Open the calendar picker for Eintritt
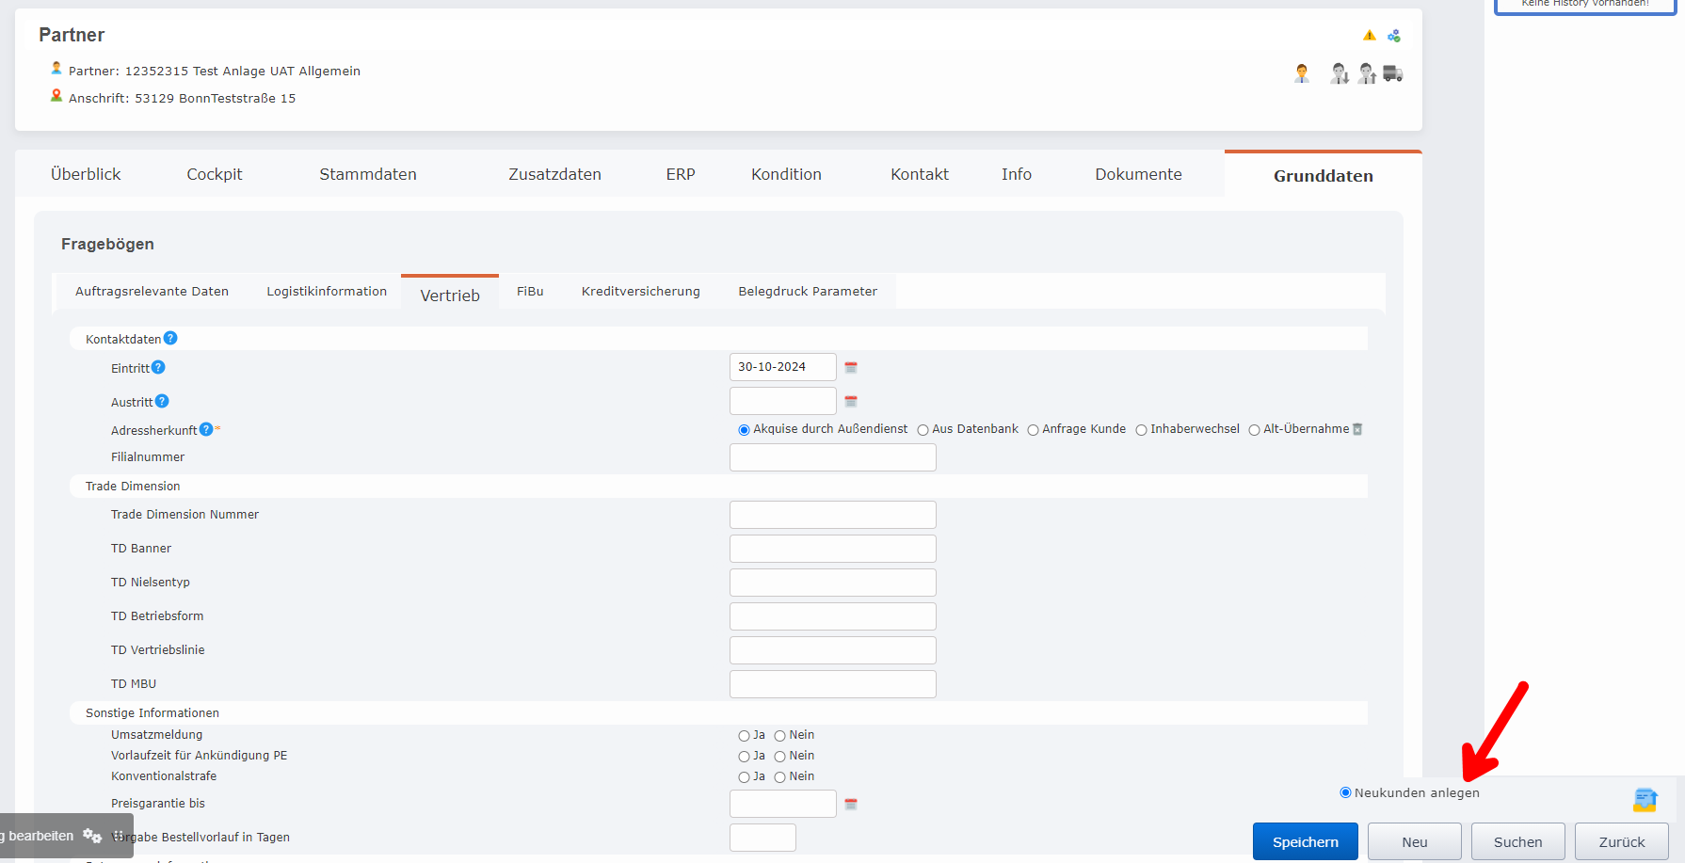The height and width of the screenshot is (863, 1685). [x=851, y=368]
